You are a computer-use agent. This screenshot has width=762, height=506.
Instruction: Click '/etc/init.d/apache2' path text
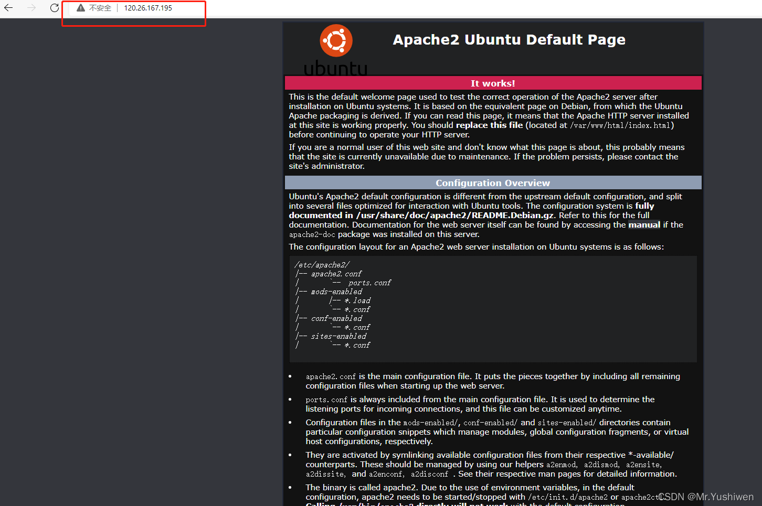tap(568, 497)
